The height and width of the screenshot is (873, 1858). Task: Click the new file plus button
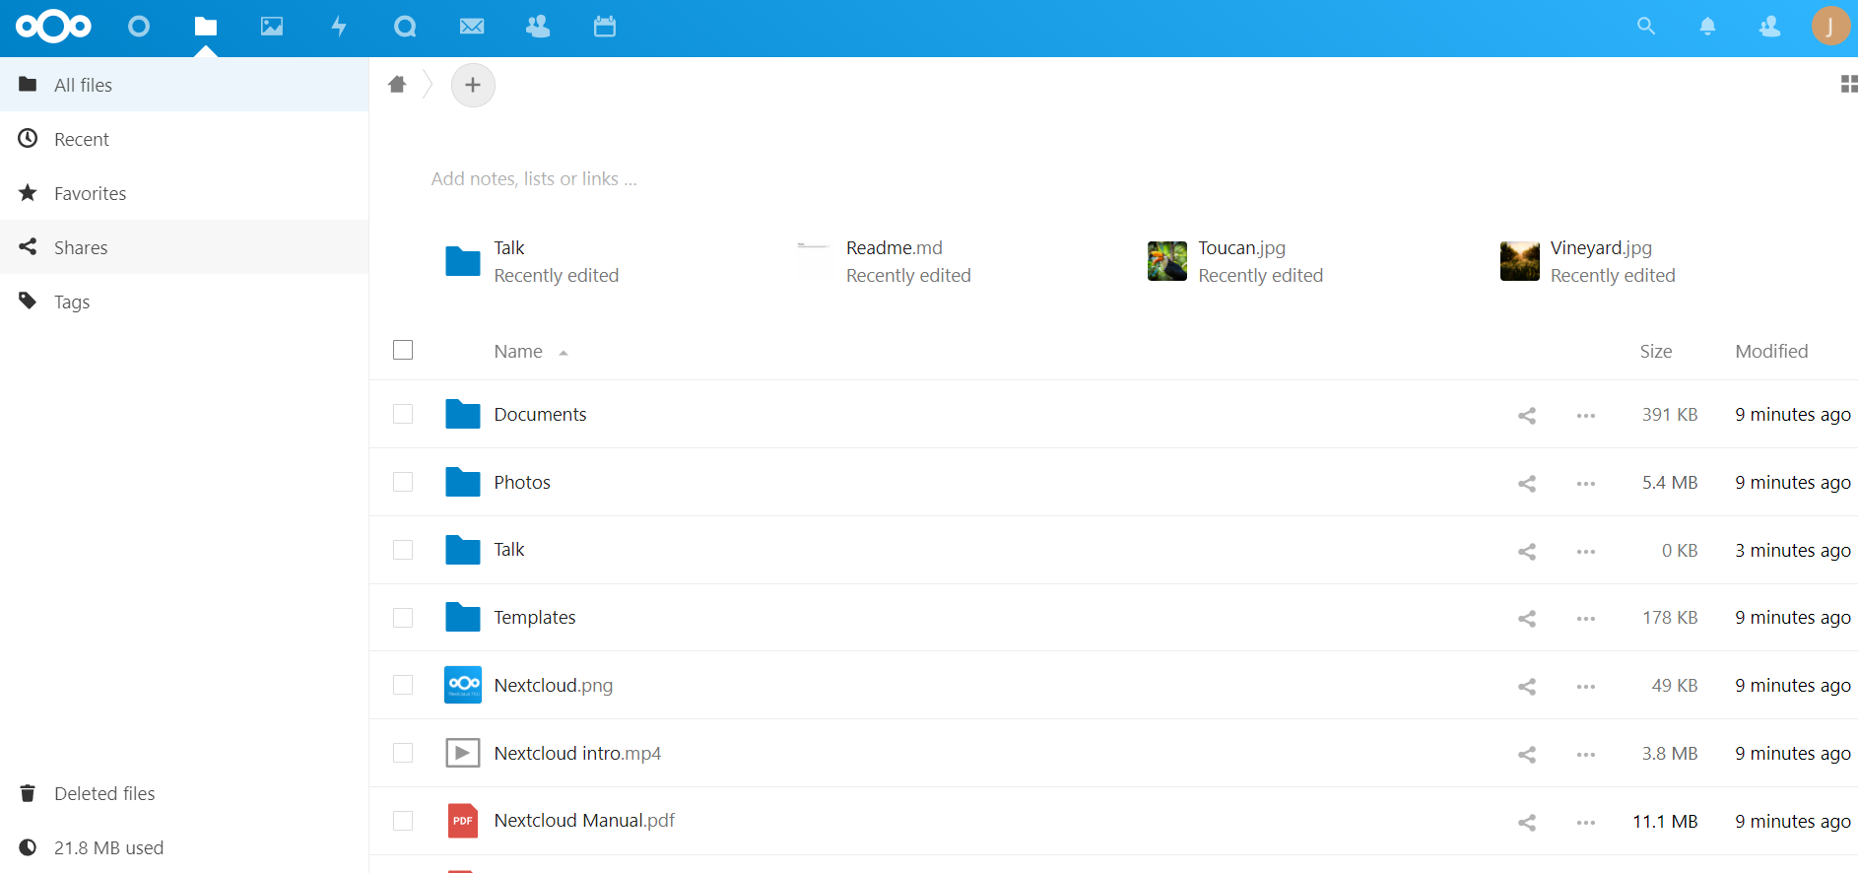point(473,85)
